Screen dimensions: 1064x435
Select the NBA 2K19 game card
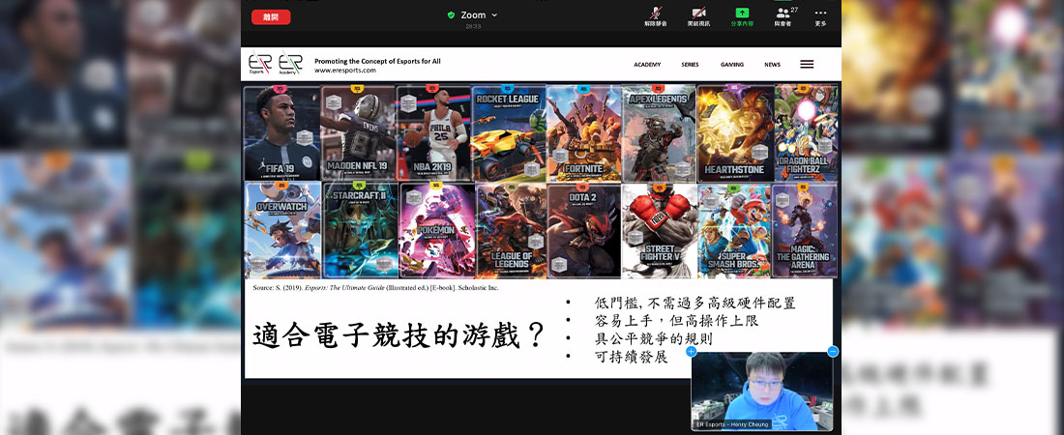433,133
